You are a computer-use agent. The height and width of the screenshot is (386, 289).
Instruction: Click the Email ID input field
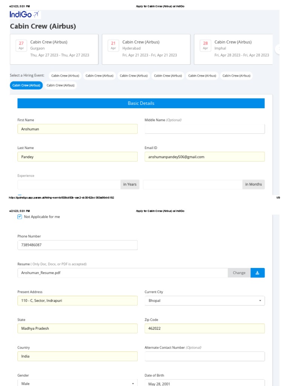coord(204,157)
